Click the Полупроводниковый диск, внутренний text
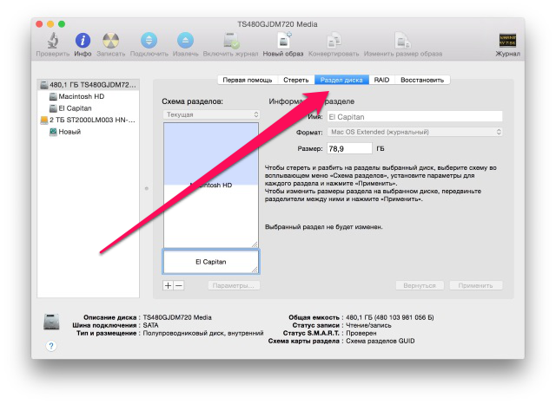The width and height of the screenshot is (556, 404). 203,333
